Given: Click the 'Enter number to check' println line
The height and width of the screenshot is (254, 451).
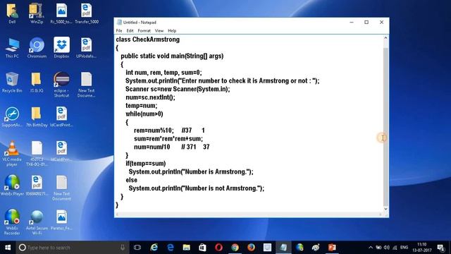Looking at the screenshot, I should pyautogui.click(x=223, y=80).
